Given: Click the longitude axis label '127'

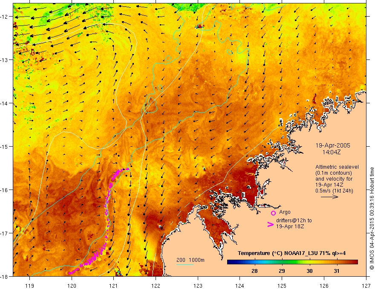Looking at the screenshot, I should coord(366,286).
